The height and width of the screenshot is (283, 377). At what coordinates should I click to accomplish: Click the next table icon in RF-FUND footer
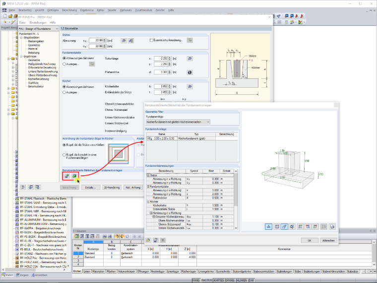coord(38,187)
